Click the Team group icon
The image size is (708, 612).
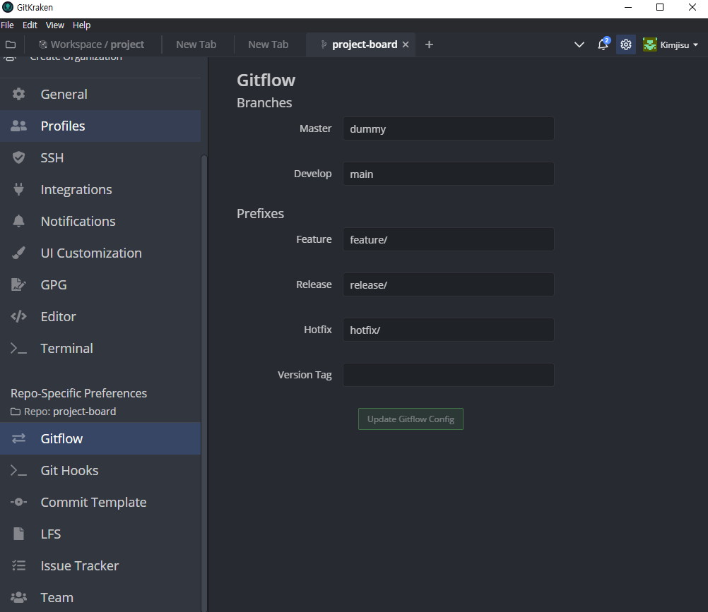18,598
